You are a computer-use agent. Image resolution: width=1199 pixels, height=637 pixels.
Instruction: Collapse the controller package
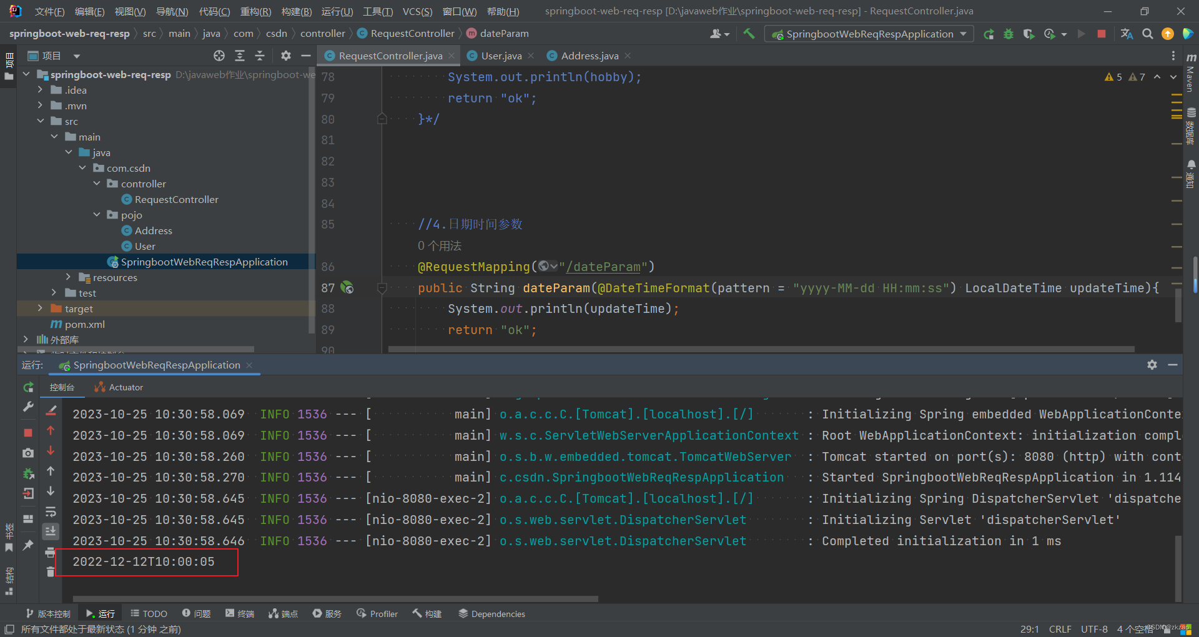(97, 184)
